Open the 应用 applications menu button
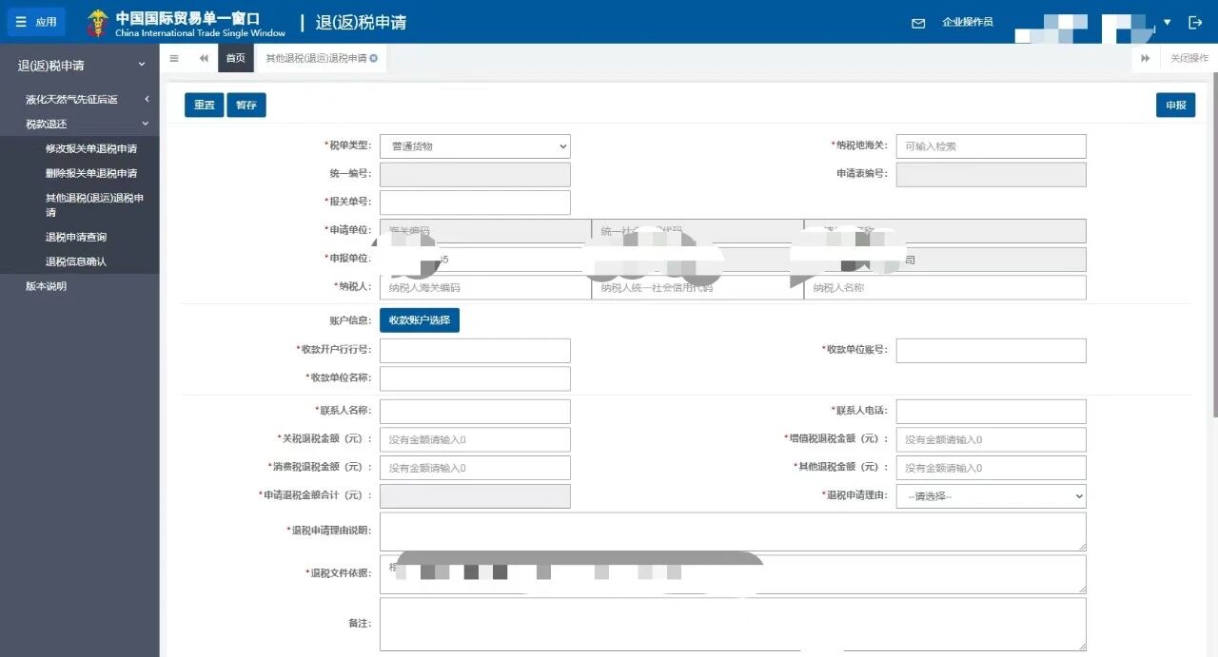Image resolution: width=1218 pixels, height=657 pixels. [35, 22]
